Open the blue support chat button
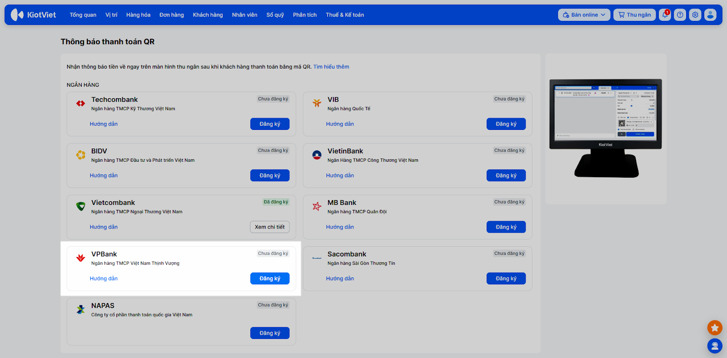Viewport: 727px width, 358px height. (x=715, y=346)
